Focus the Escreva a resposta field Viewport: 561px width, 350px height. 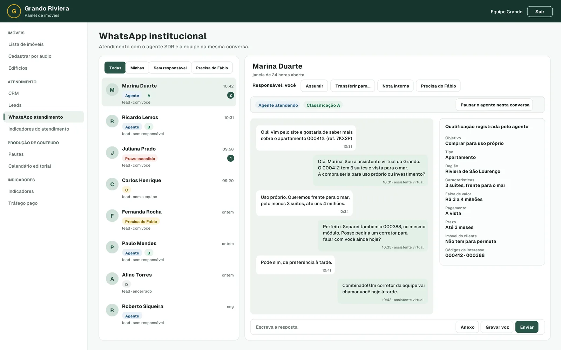click(352, 327)
